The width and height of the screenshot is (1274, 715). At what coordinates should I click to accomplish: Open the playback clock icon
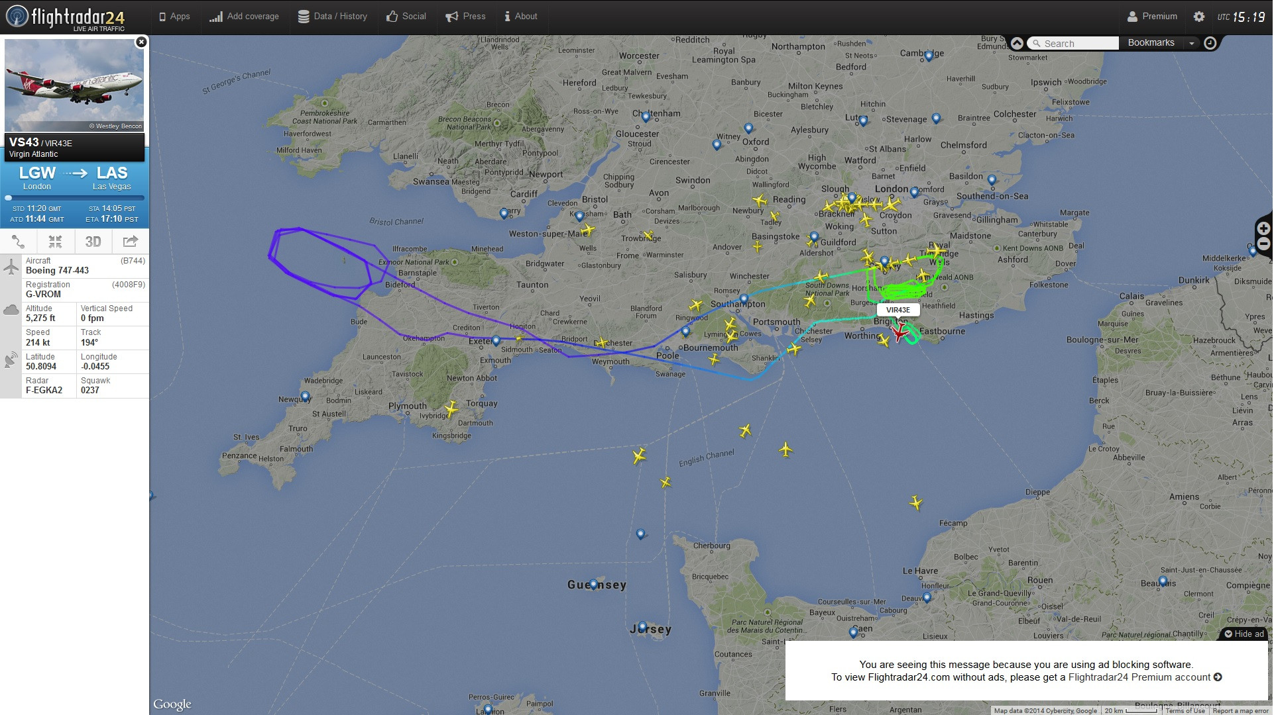(1210, 43)
